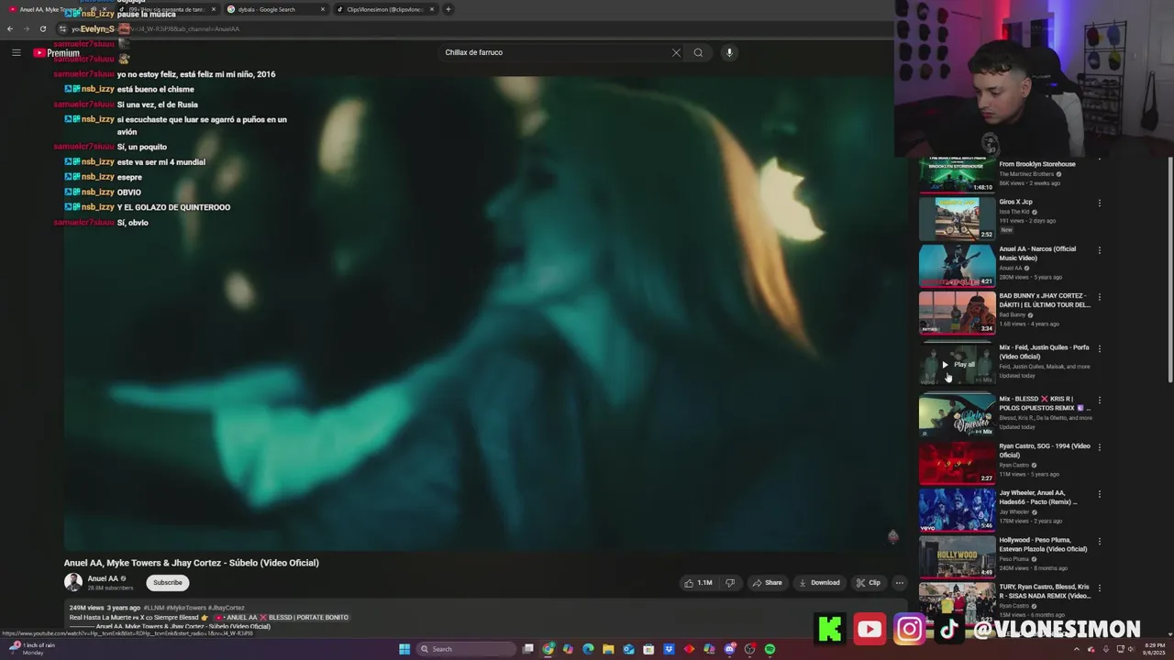Open the options menu for Hollywood - Peso Pluma
This screenshot has width=1174, height=660.
pos(1100,541)
